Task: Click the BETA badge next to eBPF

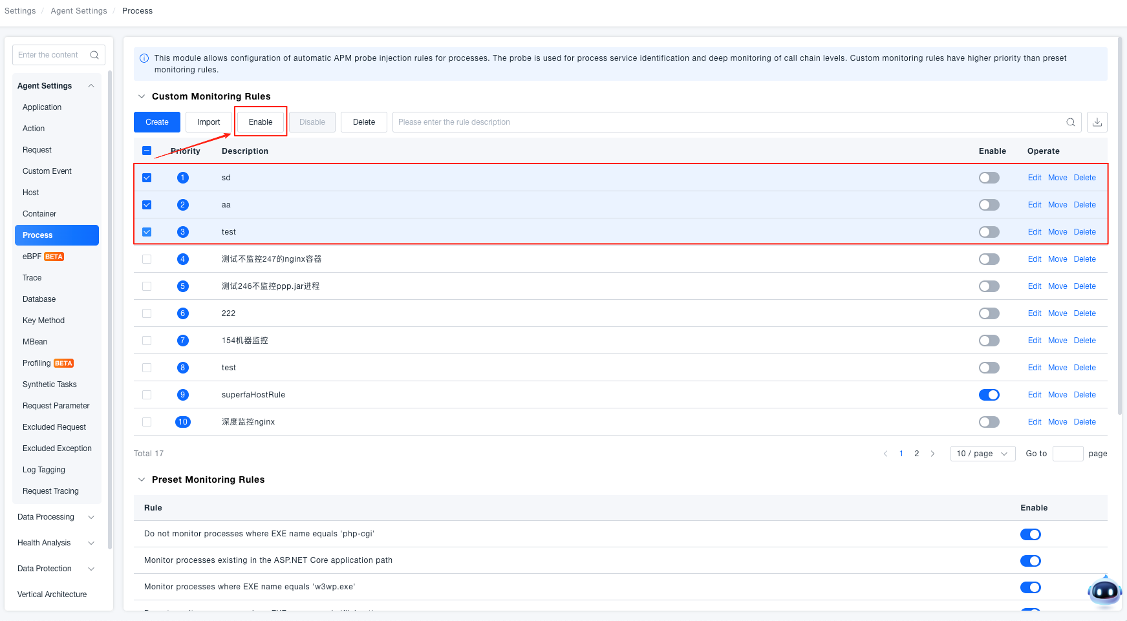Action: pos(54,257)
